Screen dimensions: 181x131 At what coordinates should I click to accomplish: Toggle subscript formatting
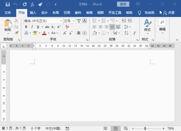pyautogui.click(x=53, y=27)
